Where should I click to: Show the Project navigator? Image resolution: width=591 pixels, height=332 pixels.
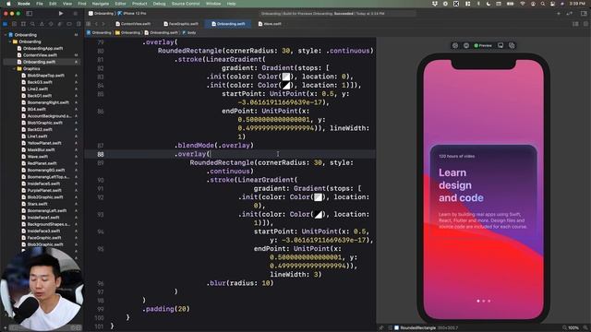click(x=5, y=24)
